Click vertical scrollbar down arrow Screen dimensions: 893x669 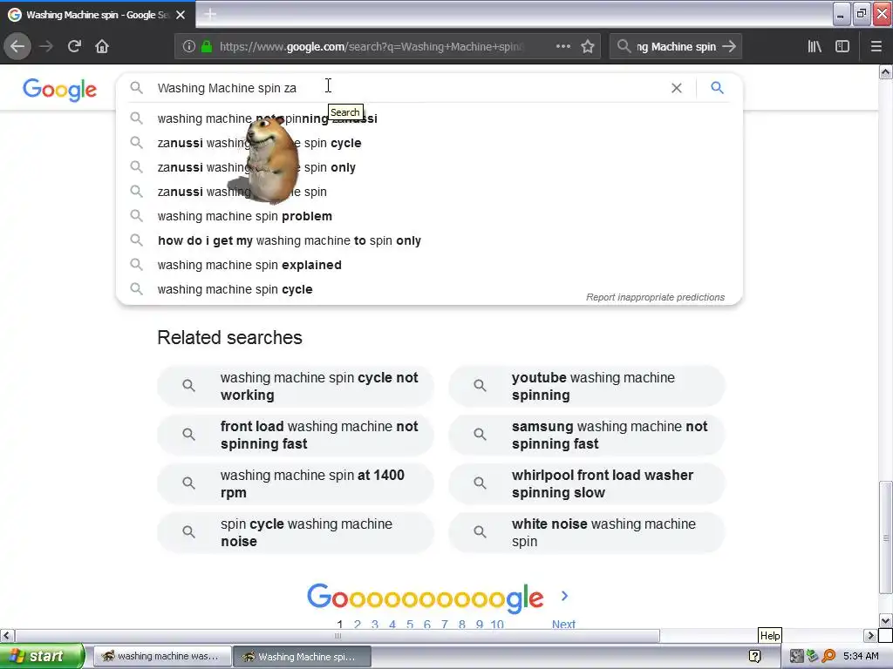(x=886, y=620)
